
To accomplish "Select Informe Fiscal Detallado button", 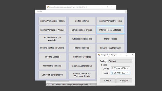I will click(110, 30).
